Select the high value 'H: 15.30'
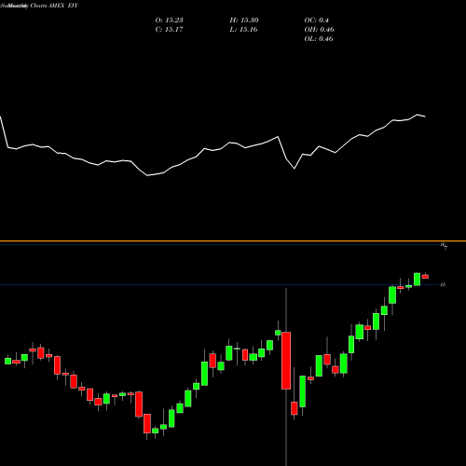The image size is (466, 466). click(x=244, y=21)
